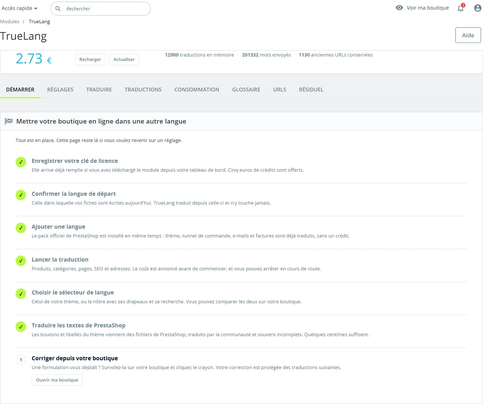This screenshot has width=483, height=404.
Task: Click the green check for Confirmer la langue de départ
Action: (x=21, y=195)
